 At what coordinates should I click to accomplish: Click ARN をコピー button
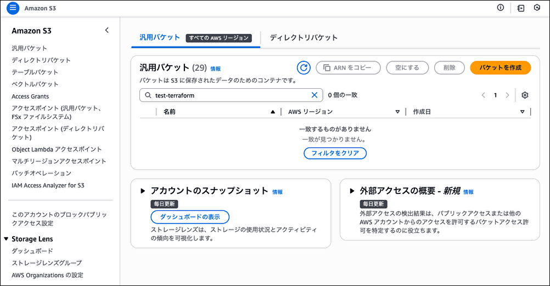tap(349, 68)
